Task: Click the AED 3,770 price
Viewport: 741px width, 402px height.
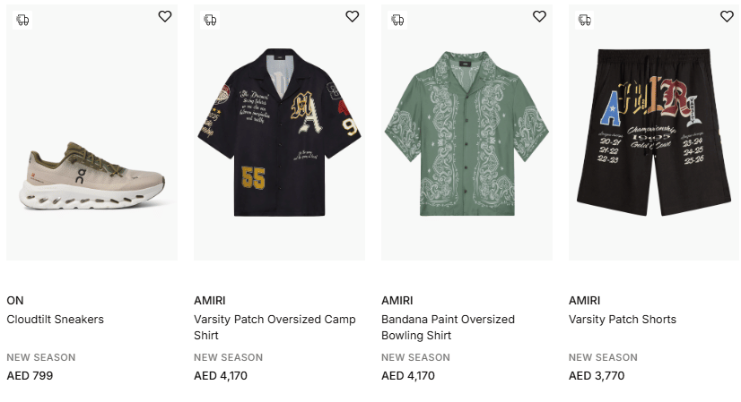Action: coord(597,375)
